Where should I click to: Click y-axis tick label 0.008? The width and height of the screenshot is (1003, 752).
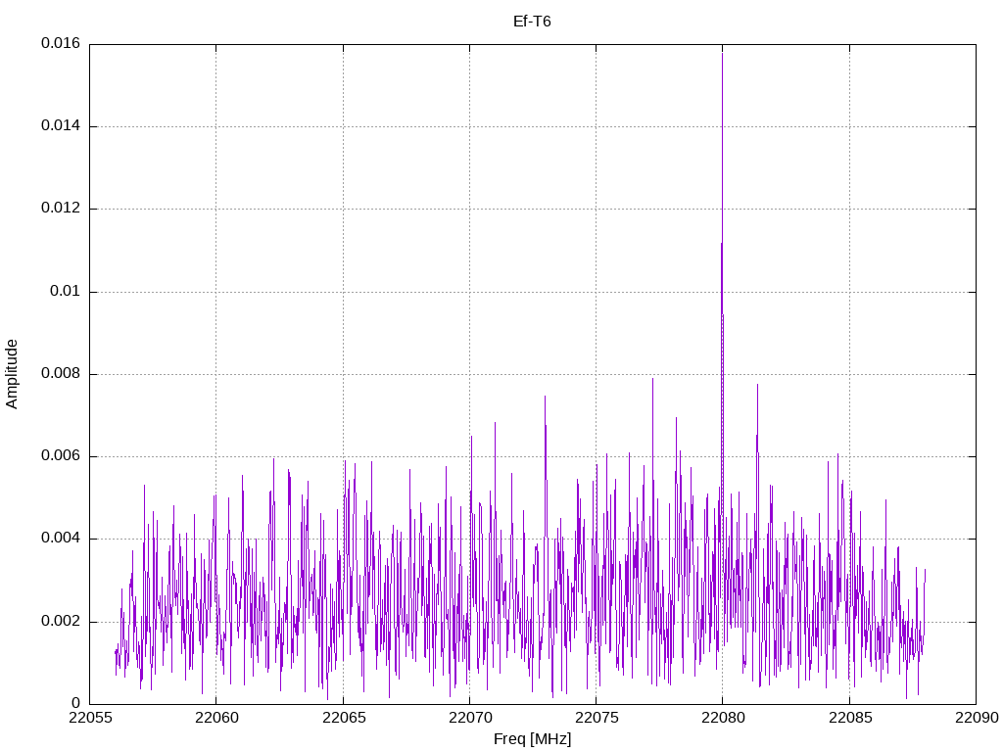[61, 373]
